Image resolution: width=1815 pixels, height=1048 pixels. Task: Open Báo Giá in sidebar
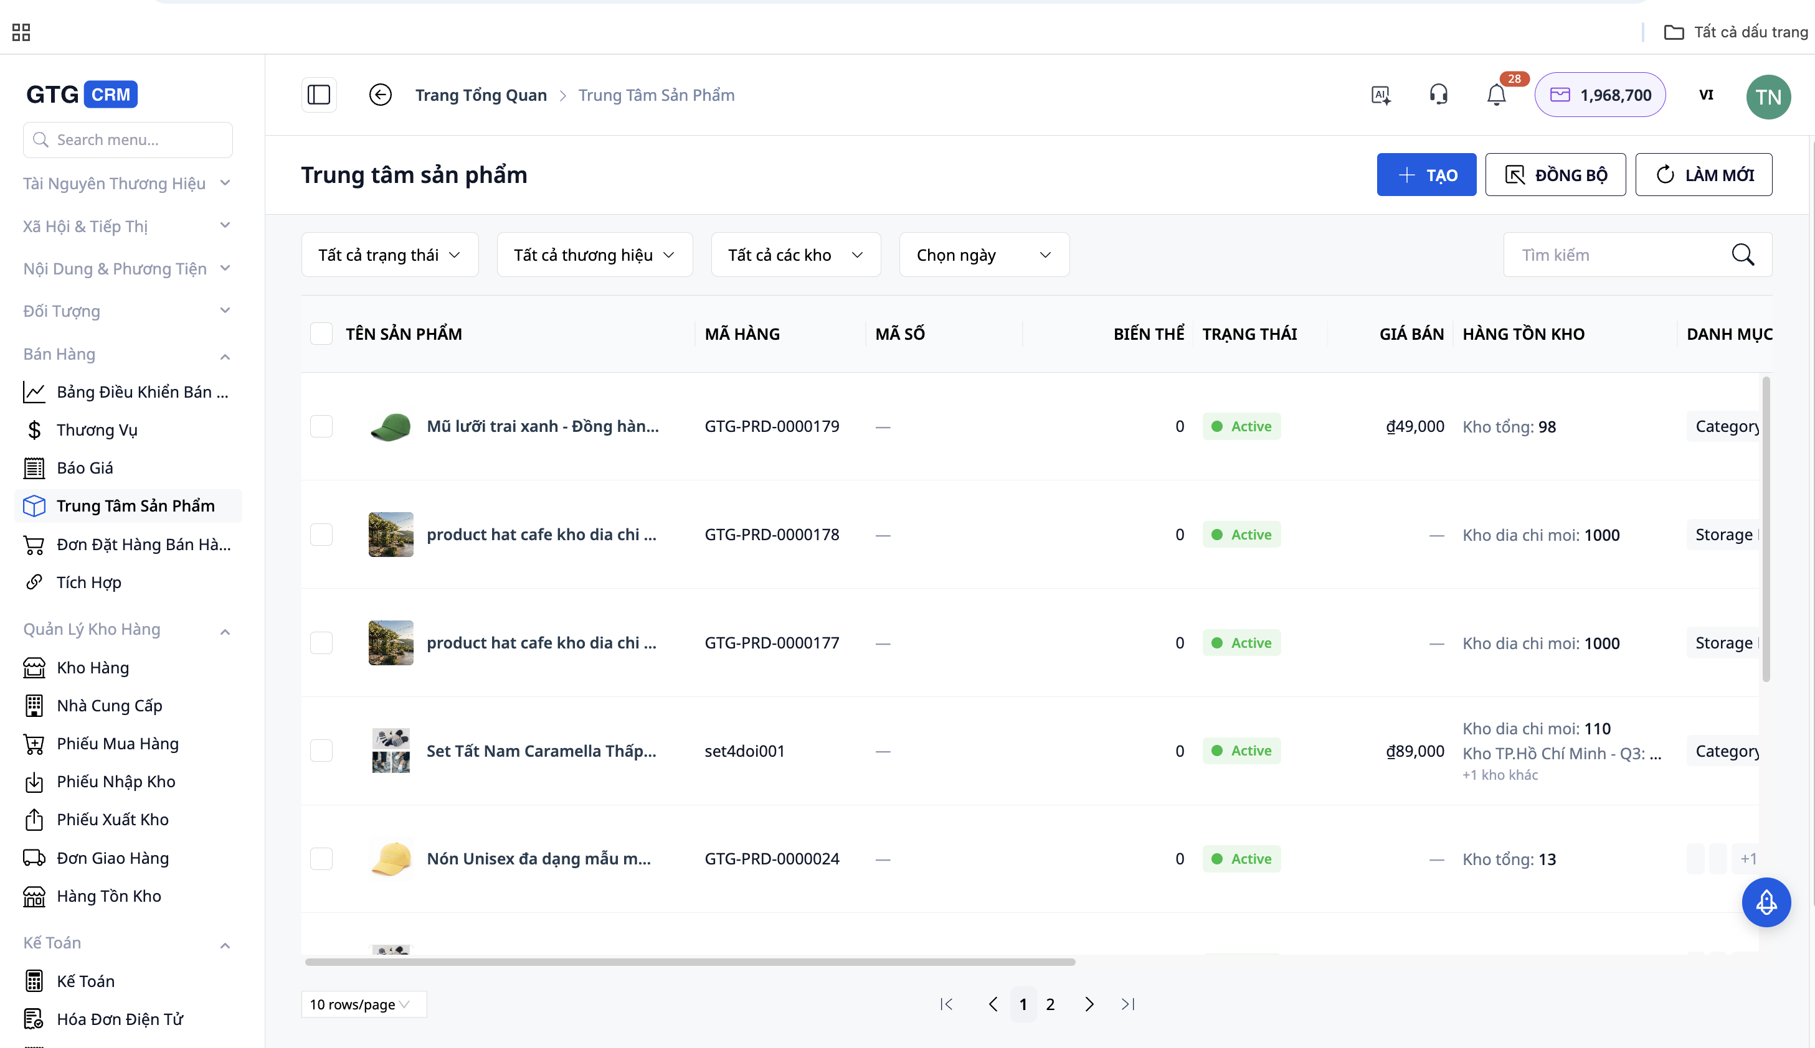pos(85,468)
